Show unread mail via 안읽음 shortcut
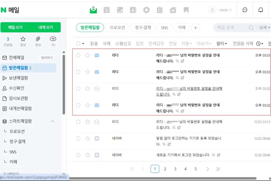Viewport: 271px width, 181px height. point(8,42)
